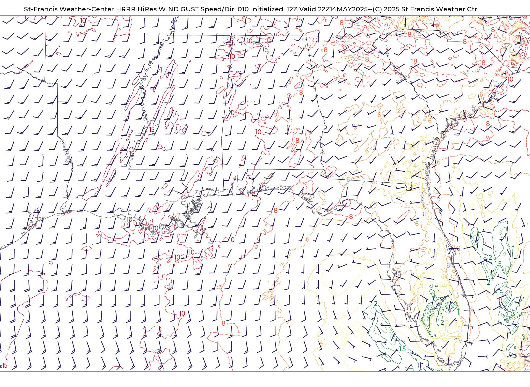The height and width of the screenshot is (387, 530).
Task: Click the 'Initialized 12Z' text in header
Action: point(274,9)
